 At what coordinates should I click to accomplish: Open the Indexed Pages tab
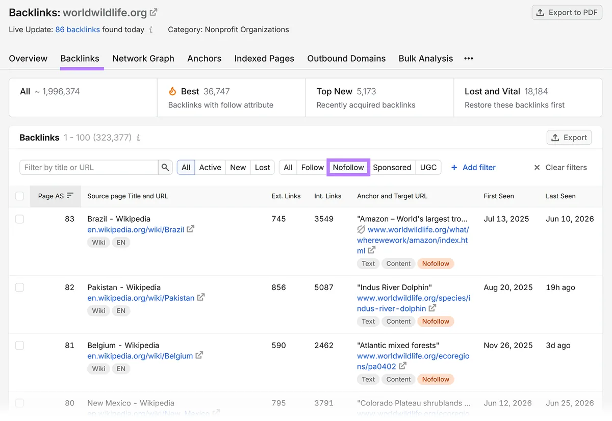264,59
